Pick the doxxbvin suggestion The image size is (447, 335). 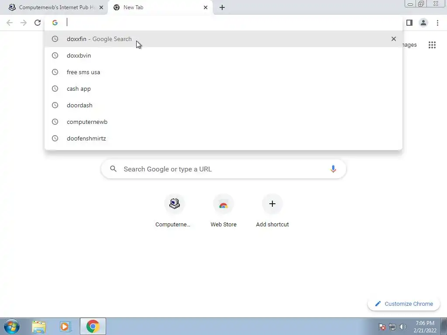click(x=223, y=55)
